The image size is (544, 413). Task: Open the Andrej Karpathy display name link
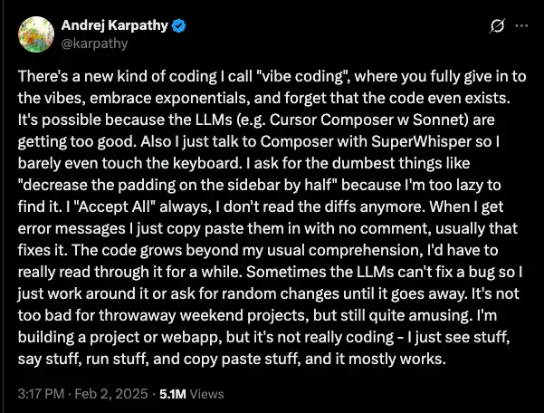pos(113,24)
